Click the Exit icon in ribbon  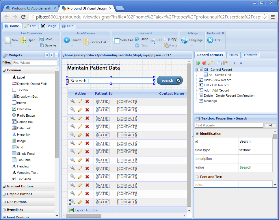pos(211,40)
